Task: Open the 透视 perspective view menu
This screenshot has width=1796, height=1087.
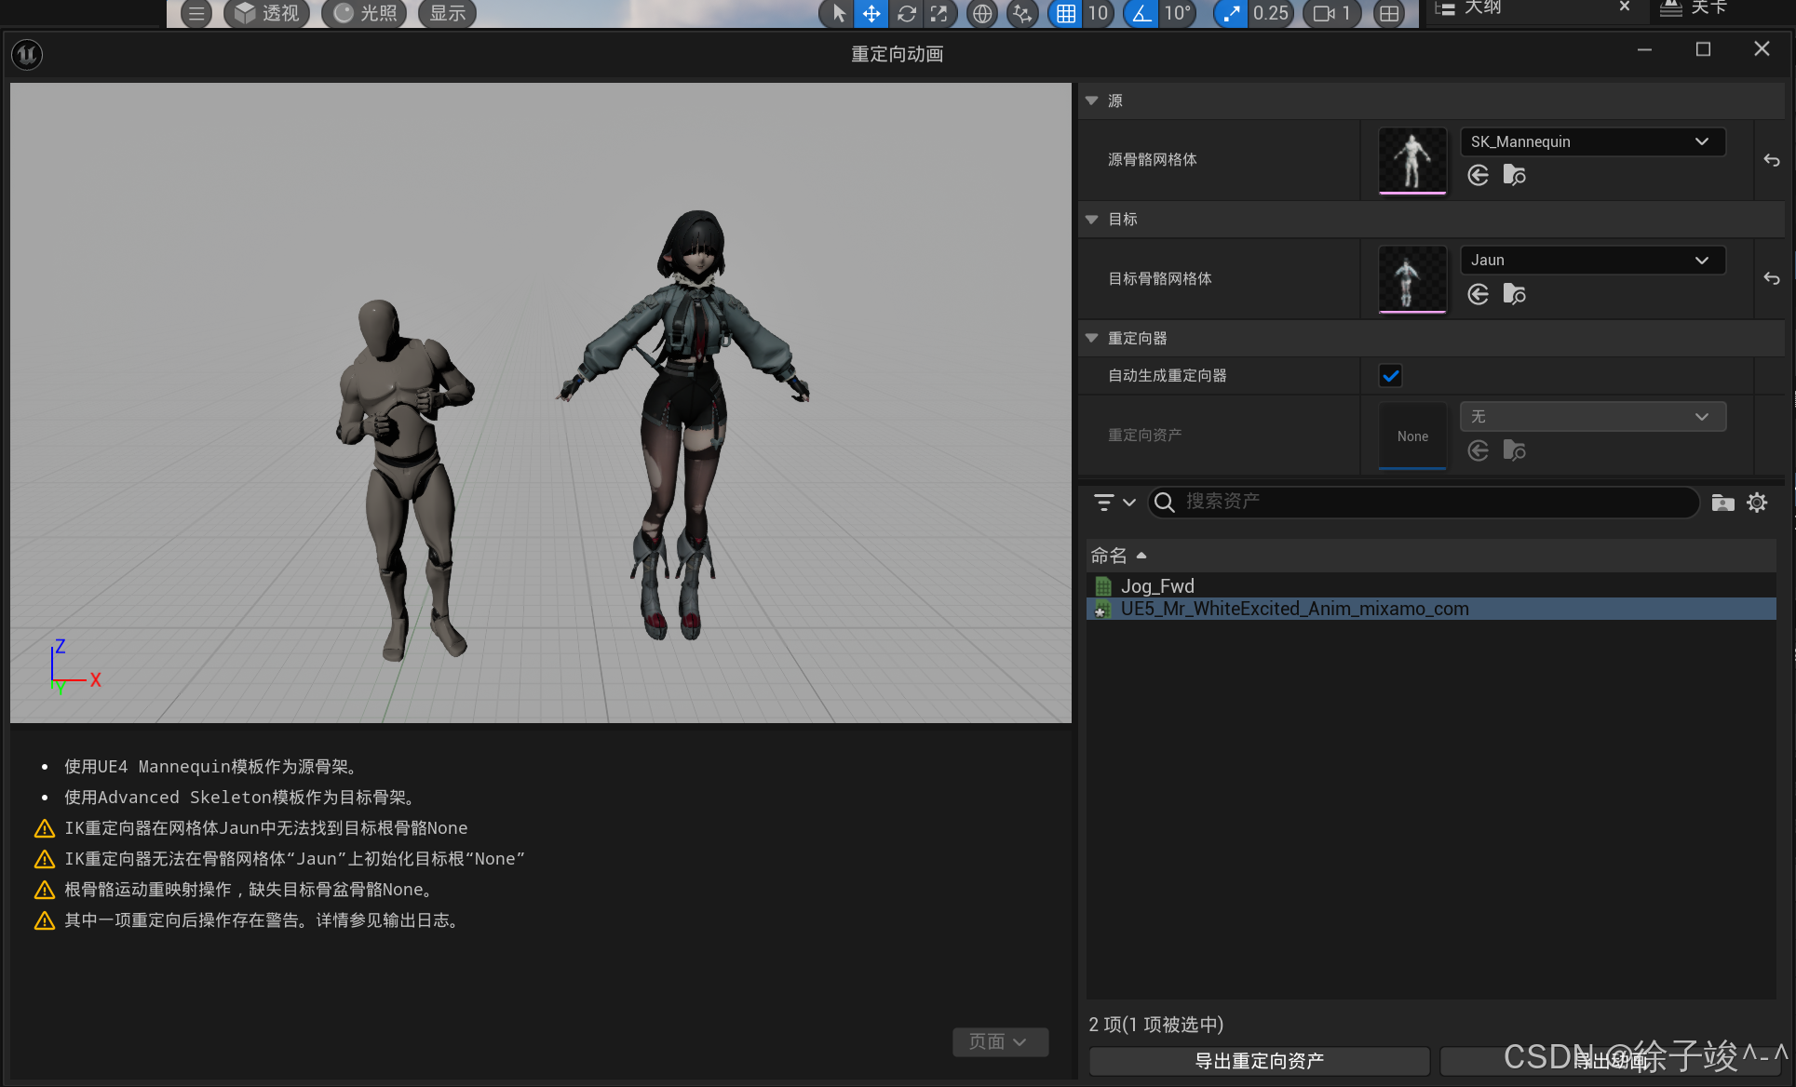Action: coord(268,13)
